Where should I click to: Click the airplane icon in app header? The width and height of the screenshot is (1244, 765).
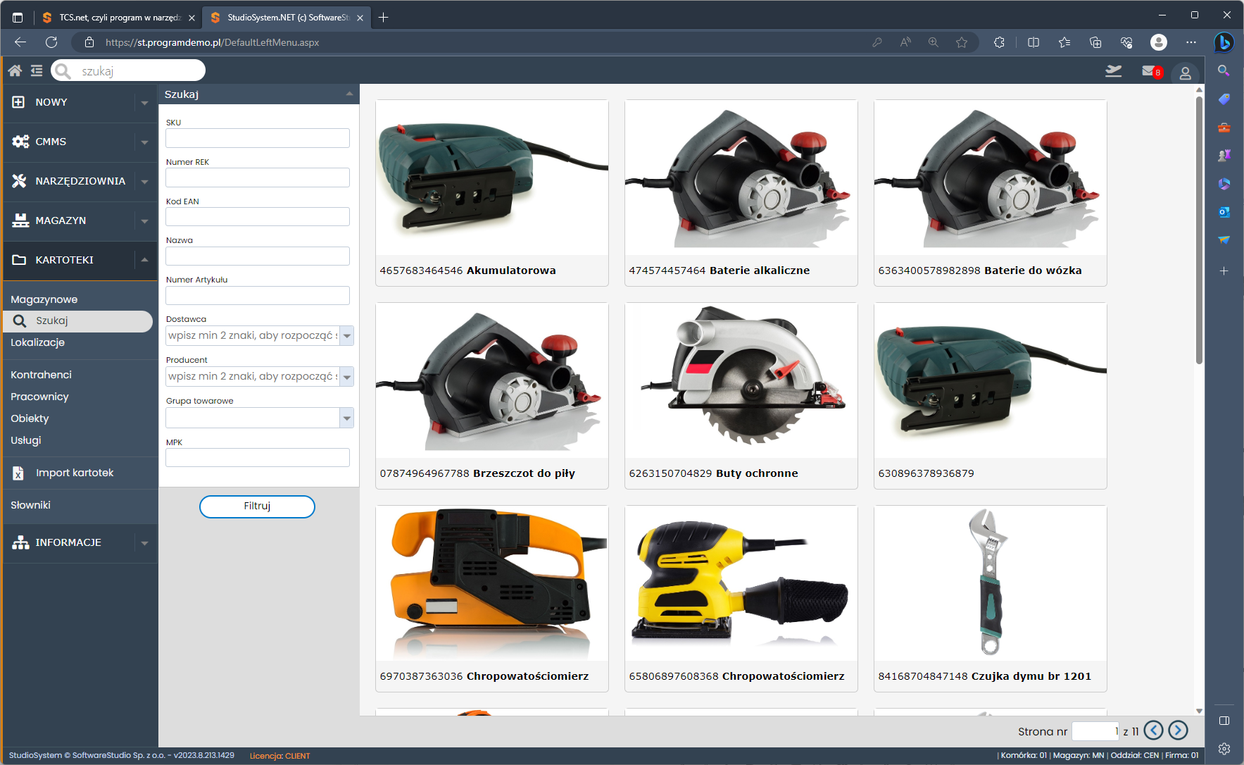pyautogui.click(x=1113, y=71)
